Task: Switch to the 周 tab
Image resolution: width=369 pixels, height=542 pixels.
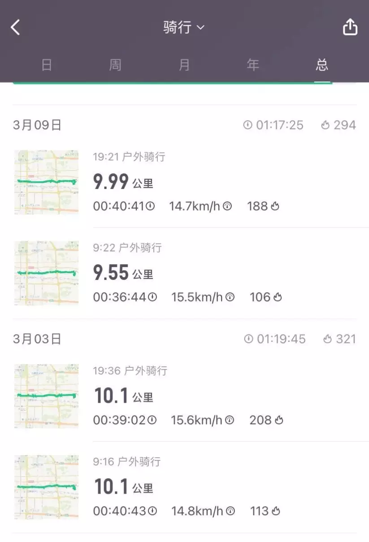Action: pos(115,65)
